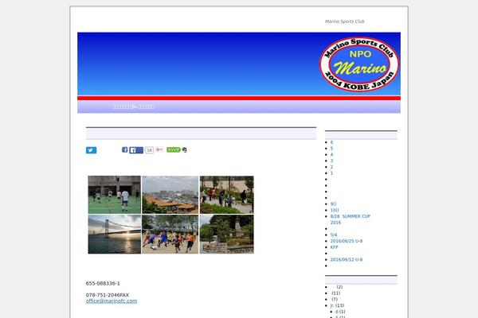The image size is (478, 318).
Task: Click the 078-751-2046FAX phone text
Action: point(108,295)
